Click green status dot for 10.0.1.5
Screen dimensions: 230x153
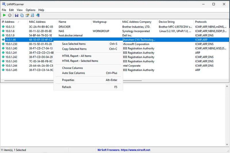3,27
